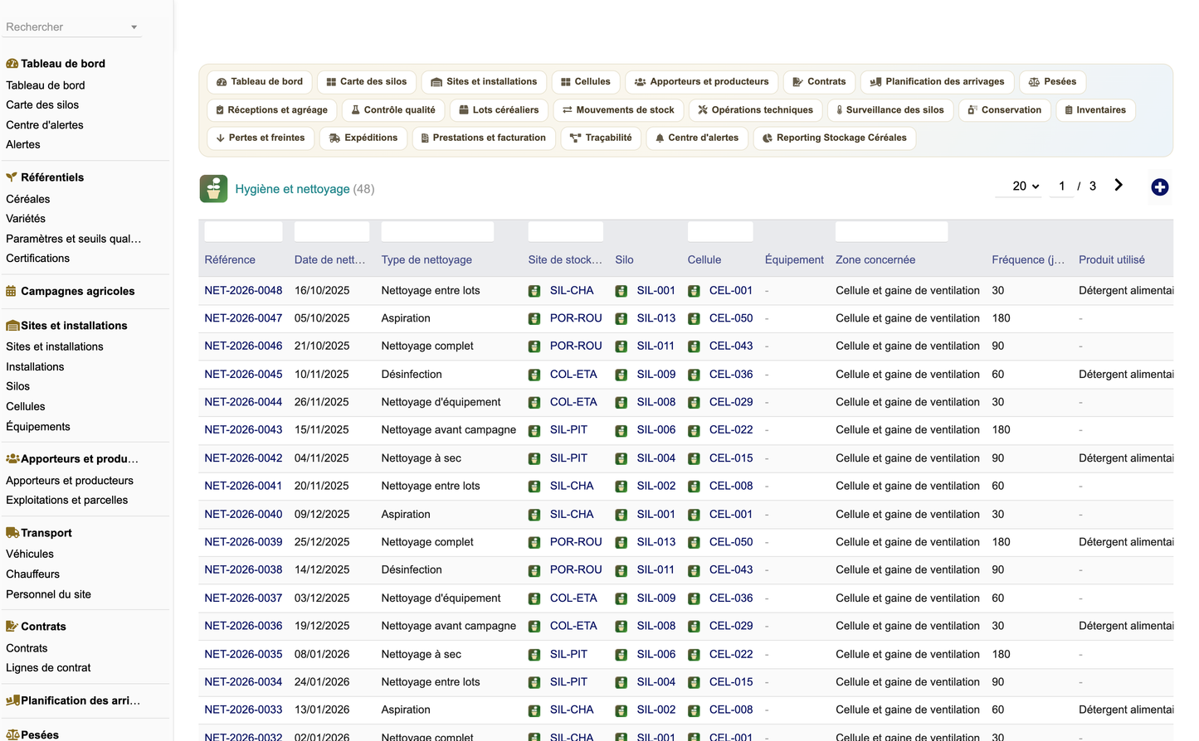Open Exploitations et parcelles in sidebar
Viewport: 1199px width, 741px height.
point(67,501)
